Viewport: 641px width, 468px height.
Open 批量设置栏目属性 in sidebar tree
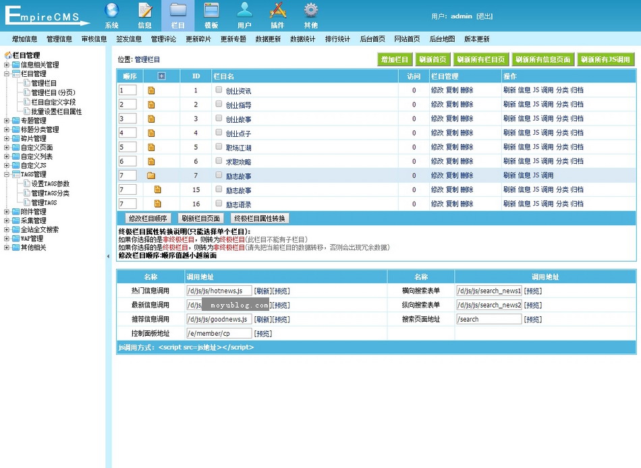click(57, 111)
